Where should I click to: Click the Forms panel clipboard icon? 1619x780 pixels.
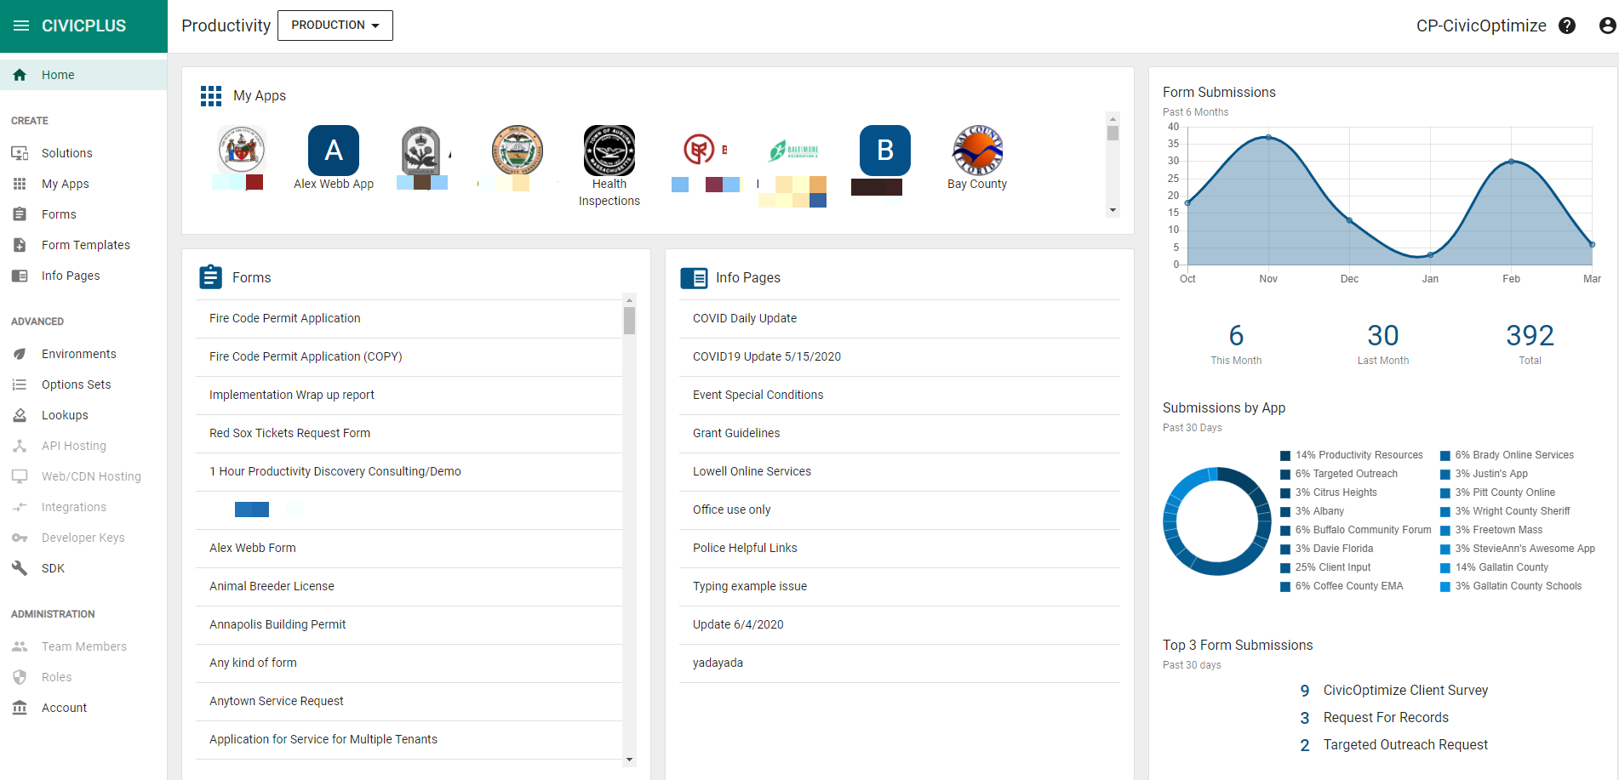(210, 277)
